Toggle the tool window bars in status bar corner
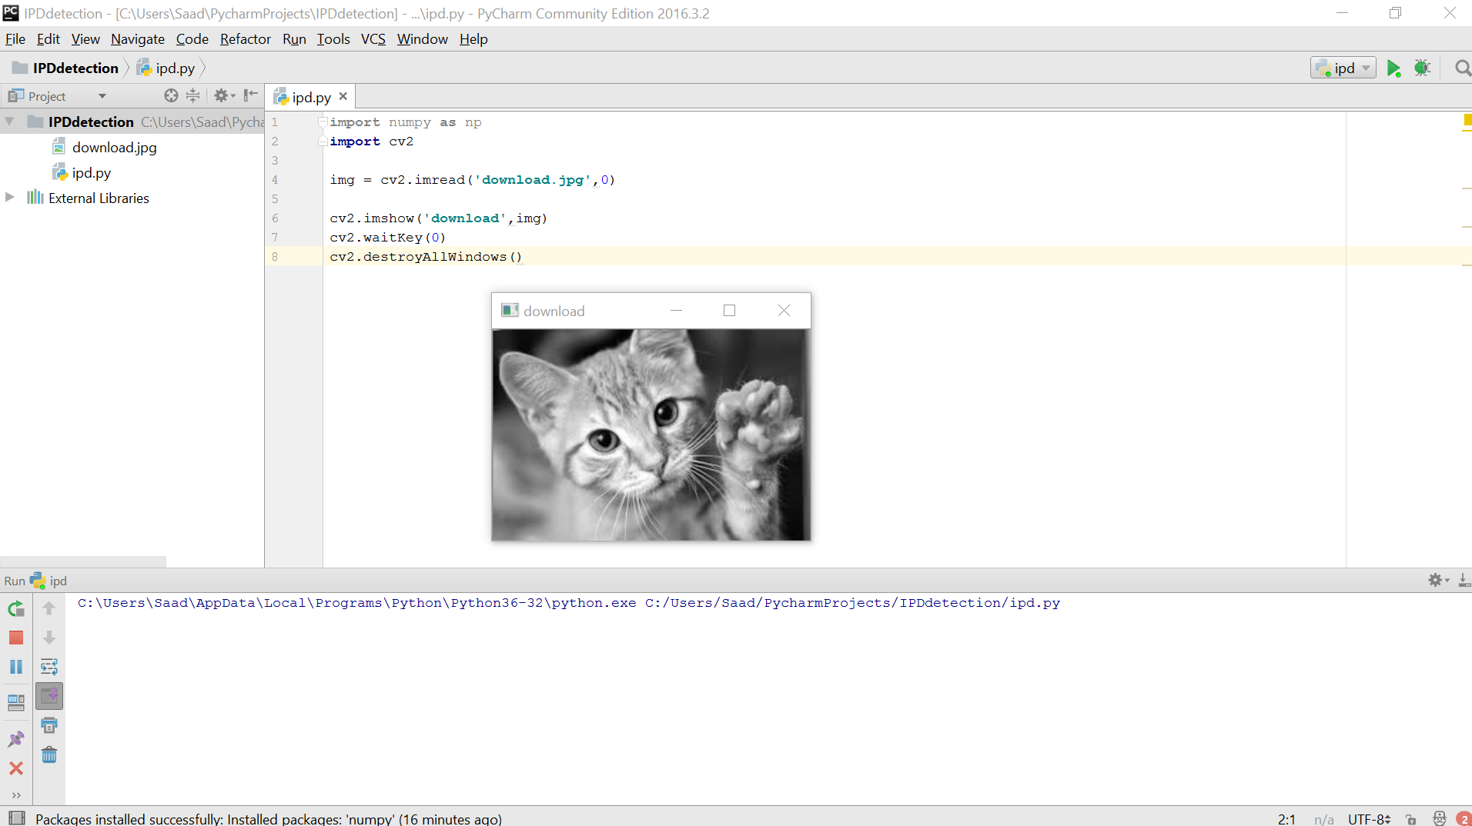 (x=16, y=818)
